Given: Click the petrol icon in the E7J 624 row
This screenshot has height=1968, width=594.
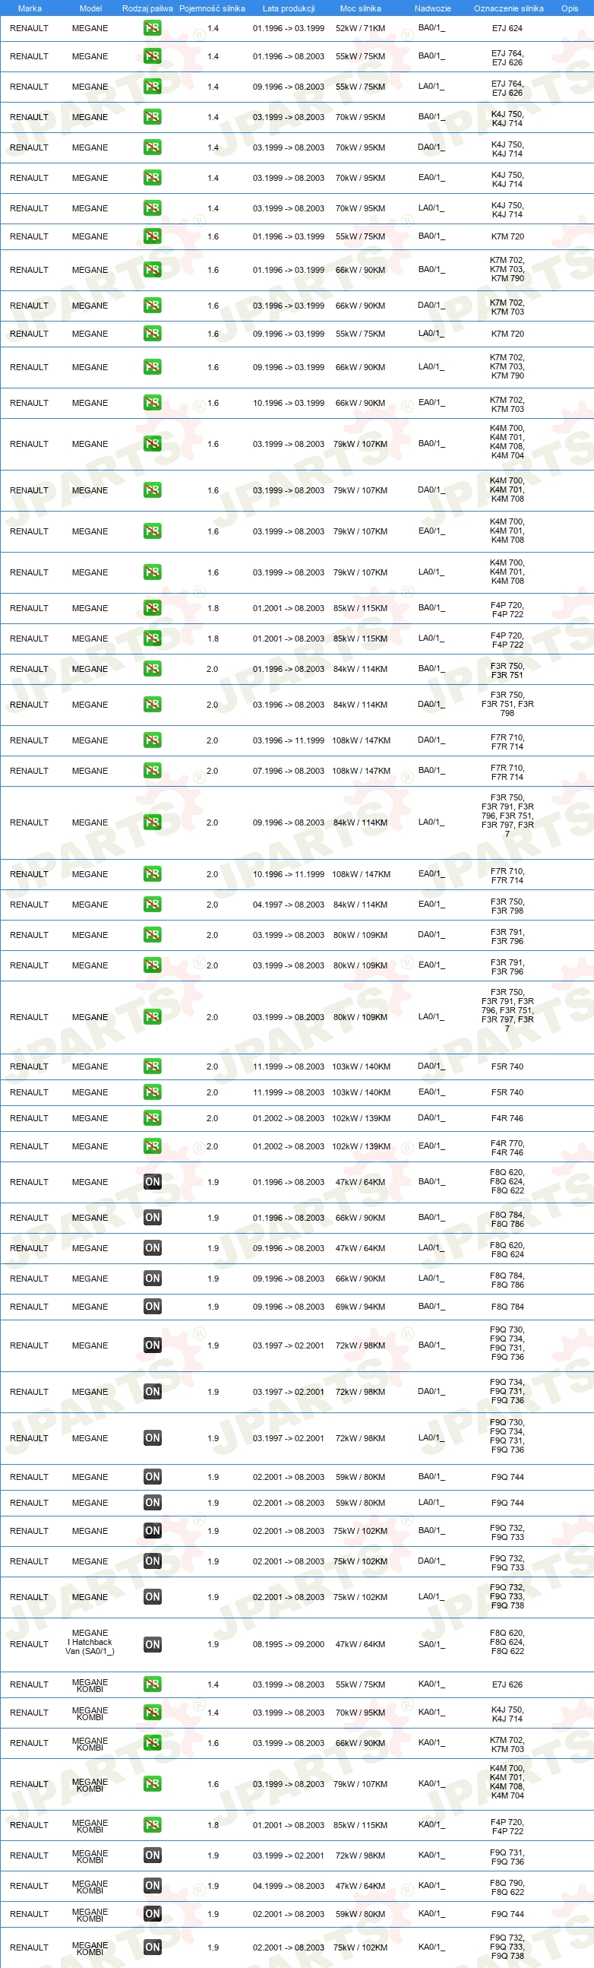Looking at the screenshot, I should coord(152,28).
